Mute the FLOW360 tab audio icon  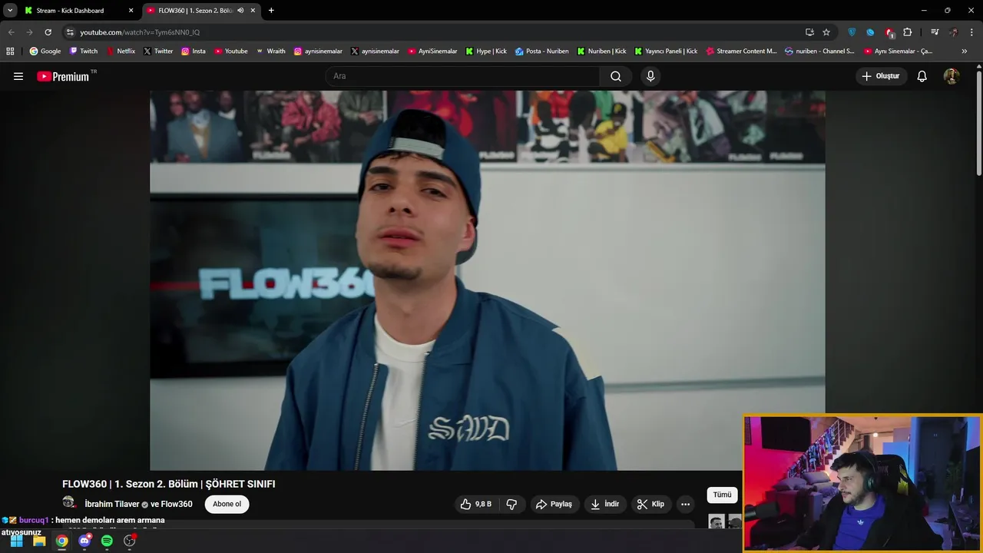pos(240,11)
